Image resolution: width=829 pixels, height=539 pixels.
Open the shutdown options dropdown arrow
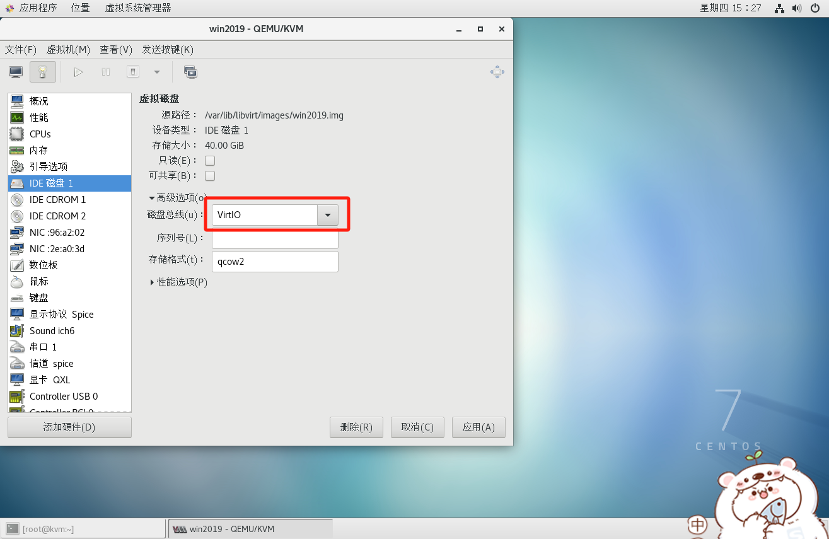click(157, 72)
